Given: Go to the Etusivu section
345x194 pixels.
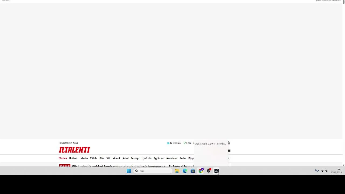Looking at the screenshot, I should [63, 158].
